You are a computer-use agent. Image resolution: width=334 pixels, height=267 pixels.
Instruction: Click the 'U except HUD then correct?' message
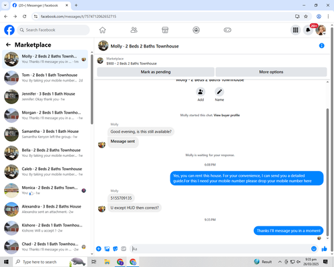135,208
